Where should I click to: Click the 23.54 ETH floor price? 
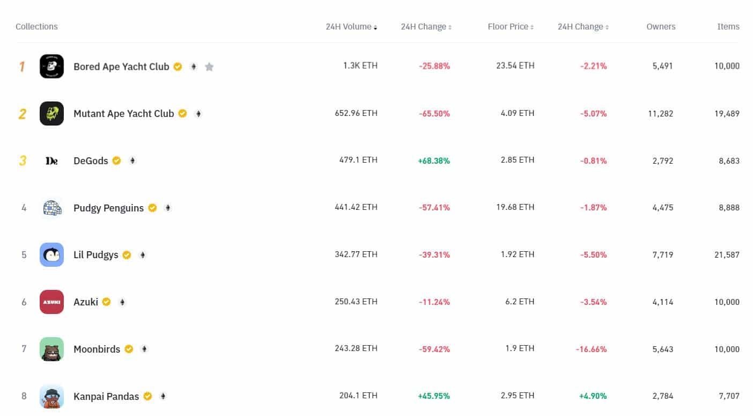coord(515,65)
